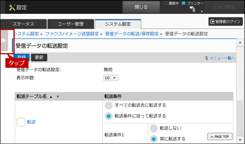The width and height of the screenshot is (245, 144).
Task: Open ファクス/イメージ送信設定 breadcrumb link
Action: tap(72, 34)
